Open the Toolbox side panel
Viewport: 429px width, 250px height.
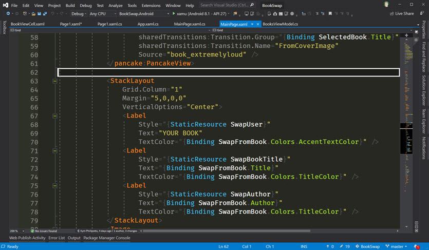click(4, 27)
